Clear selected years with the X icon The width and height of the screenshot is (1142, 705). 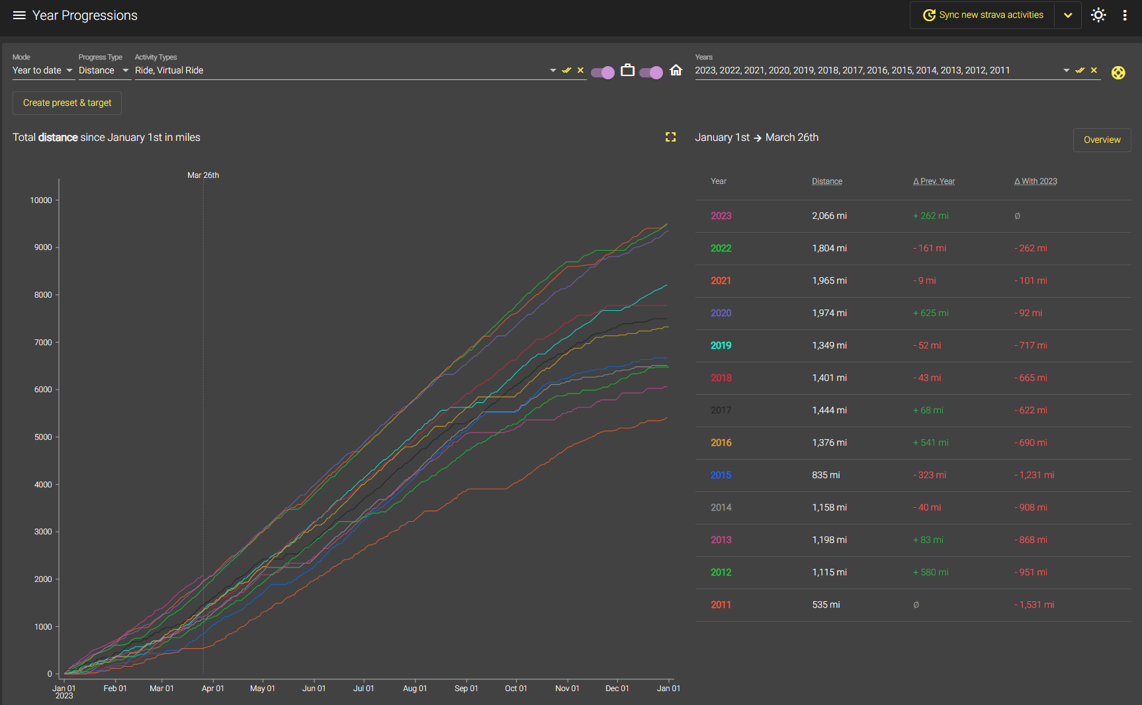pos(1094,70)
